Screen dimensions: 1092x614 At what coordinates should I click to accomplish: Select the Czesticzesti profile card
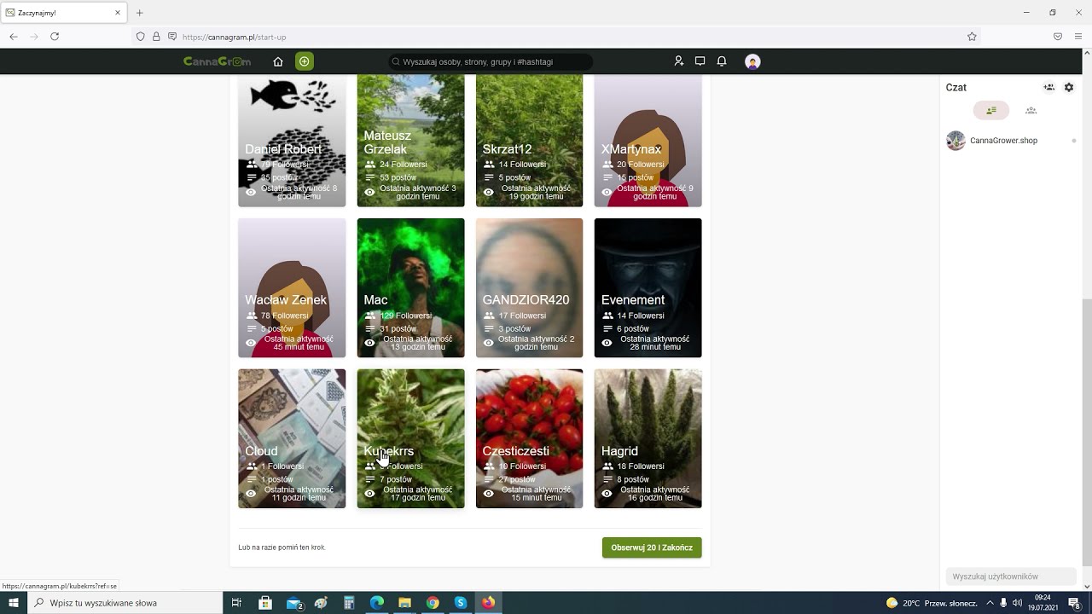coord(529,438)
